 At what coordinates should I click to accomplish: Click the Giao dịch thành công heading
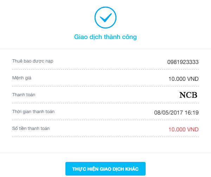click(x=105, y=37)
